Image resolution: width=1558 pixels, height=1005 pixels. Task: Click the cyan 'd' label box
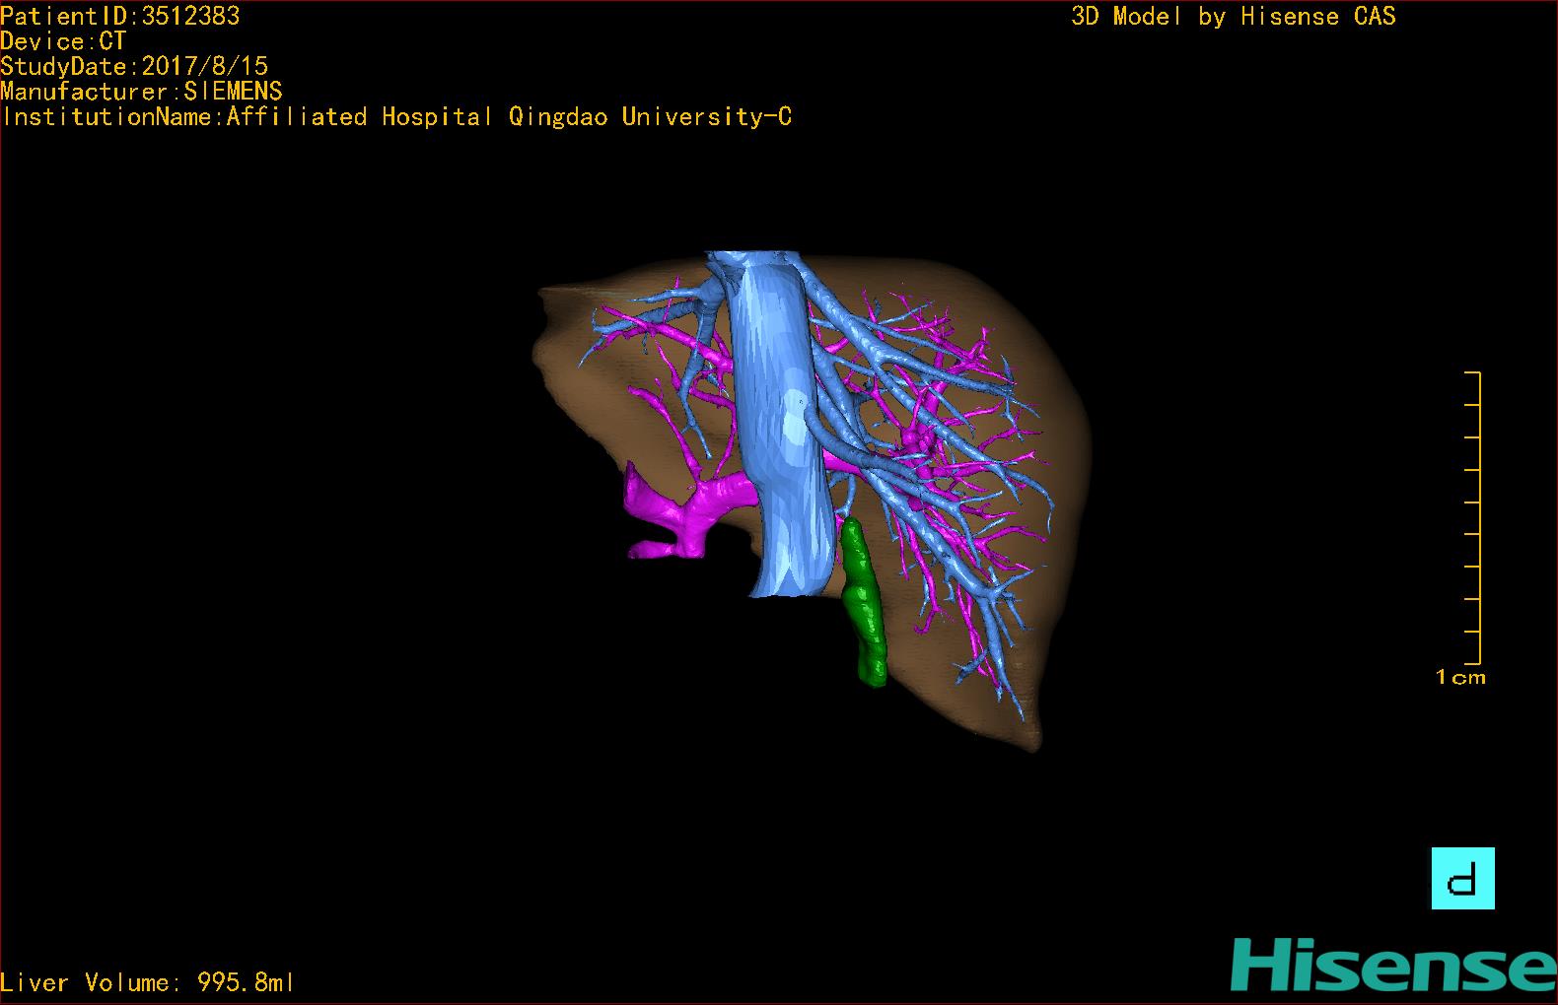[x=1462, y=878]
